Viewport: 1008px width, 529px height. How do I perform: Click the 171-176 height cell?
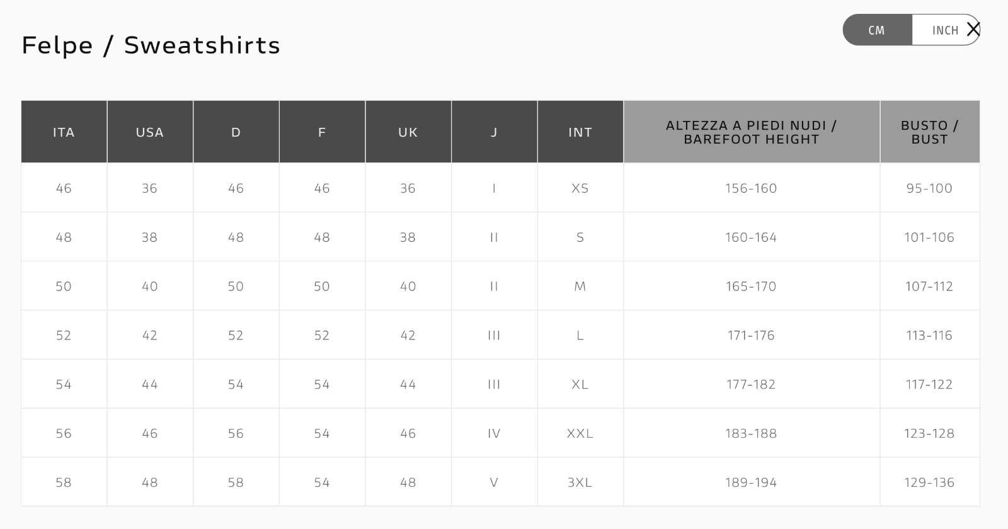[751, 335]
